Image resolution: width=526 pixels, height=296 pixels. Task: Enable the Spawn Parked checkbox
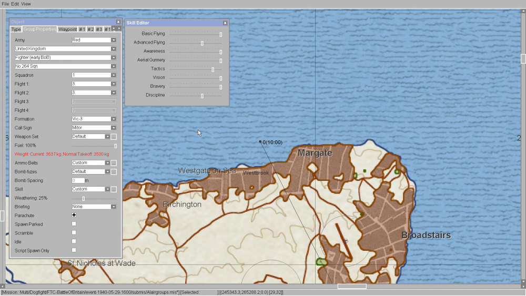click(x=74, y=224)
